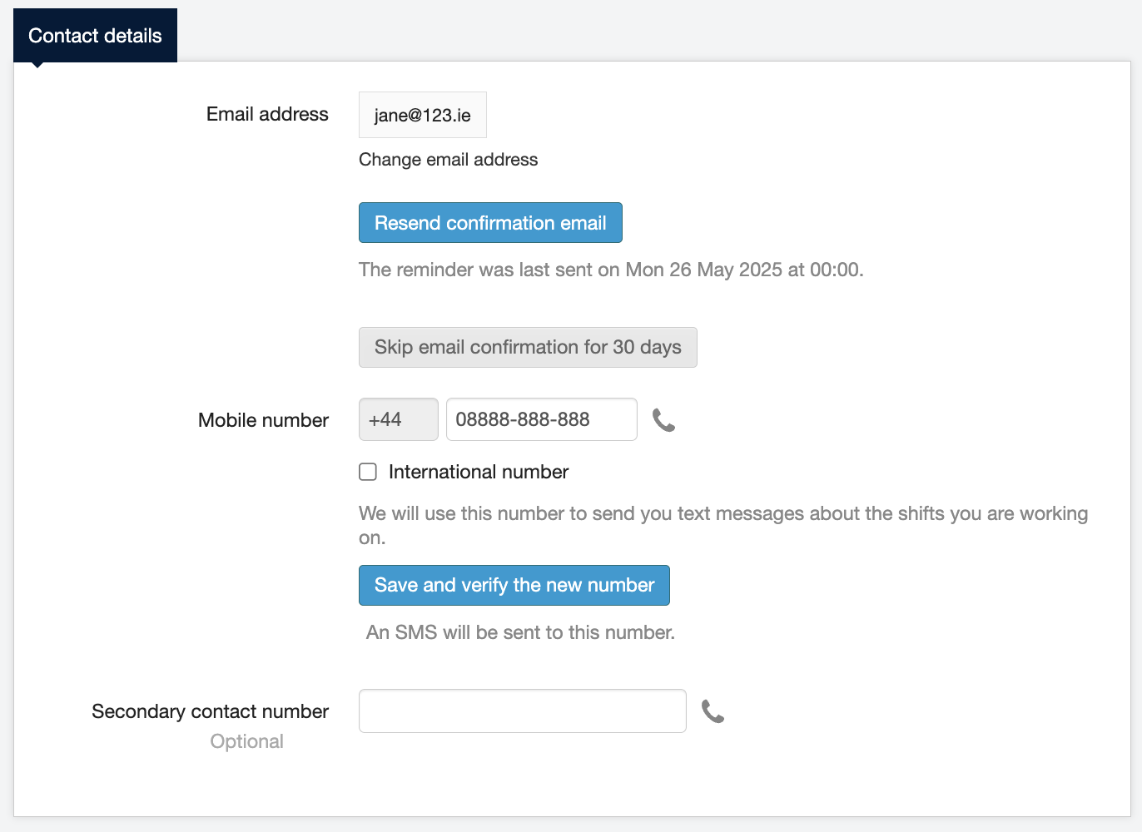Click the text-messages-about-shifts help text
This screenshot has width=1142, height=832.
point(722,514)
